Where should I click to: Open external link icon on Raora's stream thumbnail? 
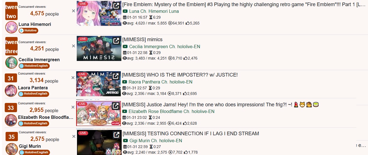(x=116, y=76)
